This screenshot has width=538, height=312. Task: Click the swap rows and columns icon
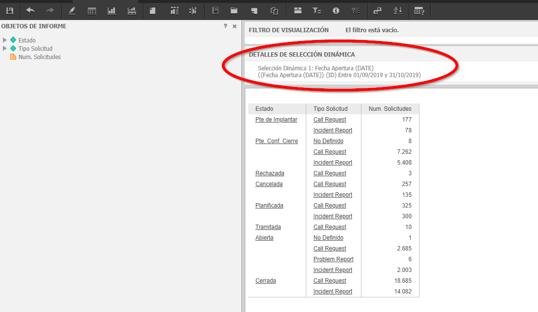pos(378,11)
